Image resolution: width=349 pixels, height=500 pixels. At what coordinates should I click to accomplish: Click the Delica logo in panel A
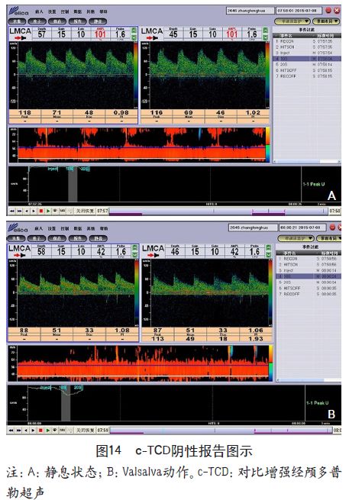18,12
